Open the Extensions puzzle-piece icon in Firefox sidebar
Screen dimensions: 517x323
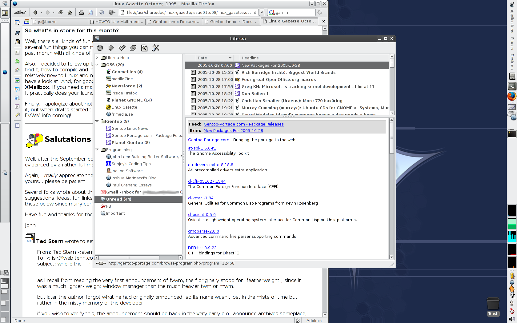pos(17,61)
